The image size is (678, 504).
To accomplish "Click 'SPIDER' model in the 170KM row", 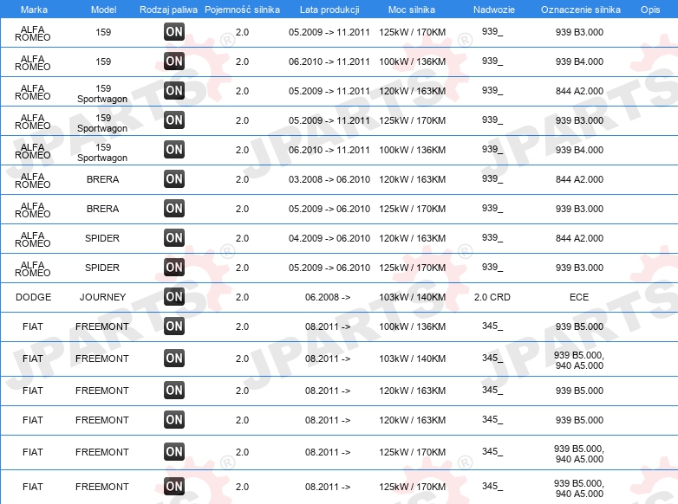I will pyautogui.click(x=102, y=268).
